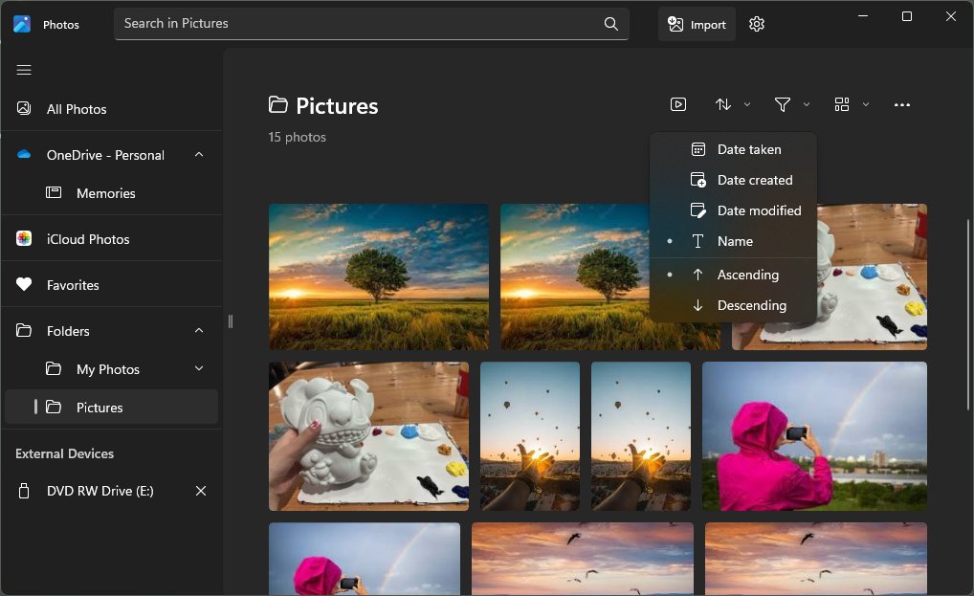Sort photos by Date taken
Screen dimensions: 974x596
(748, 149)
